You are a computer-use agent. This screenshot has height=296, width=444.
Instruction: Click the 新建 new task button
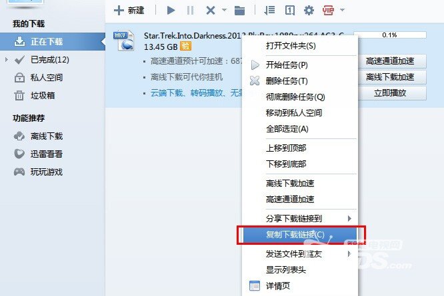pyautogui.click(x=129, y=11)
